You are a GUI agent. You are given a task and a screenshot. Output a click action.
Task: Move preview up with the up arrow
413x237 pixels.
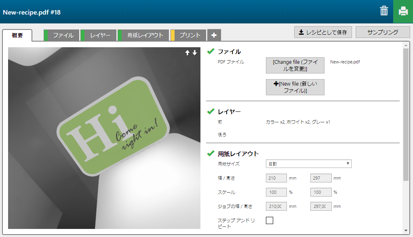click(x=187, y=53)
